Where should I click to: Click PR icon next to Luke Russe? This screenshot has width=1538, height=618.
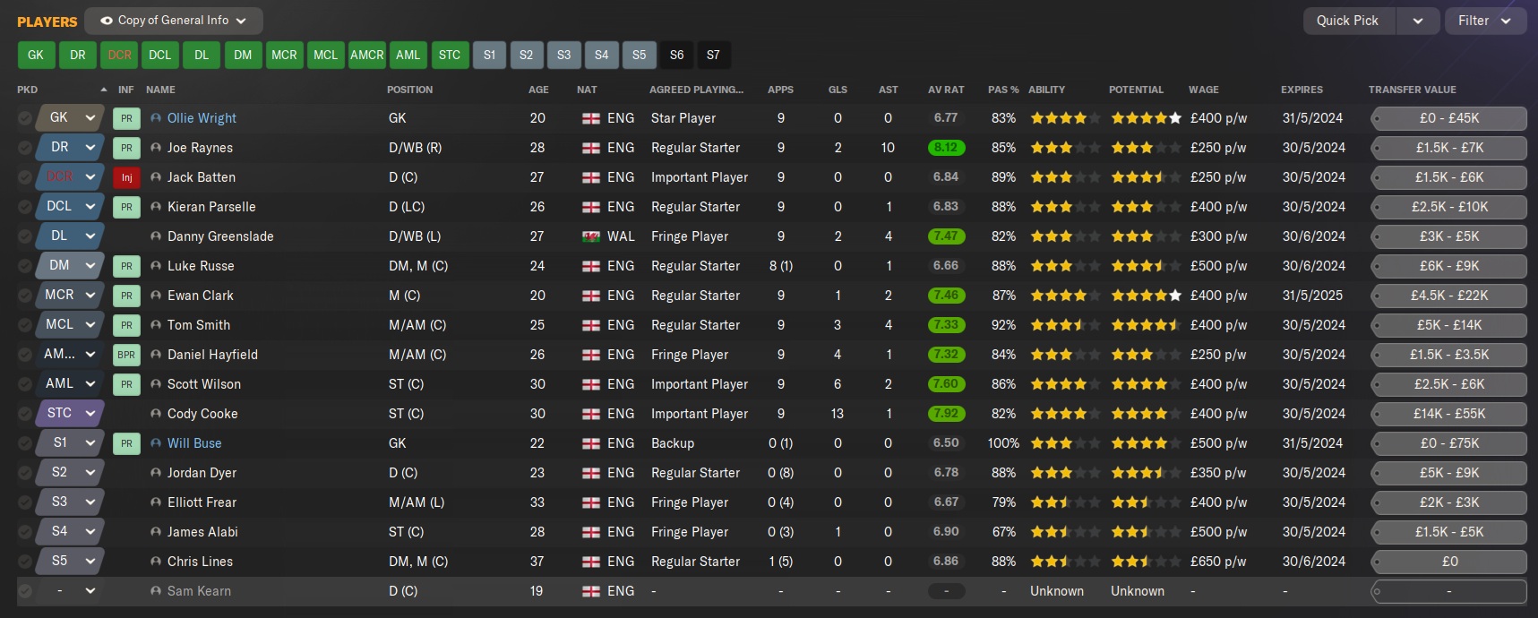point(126,266)
